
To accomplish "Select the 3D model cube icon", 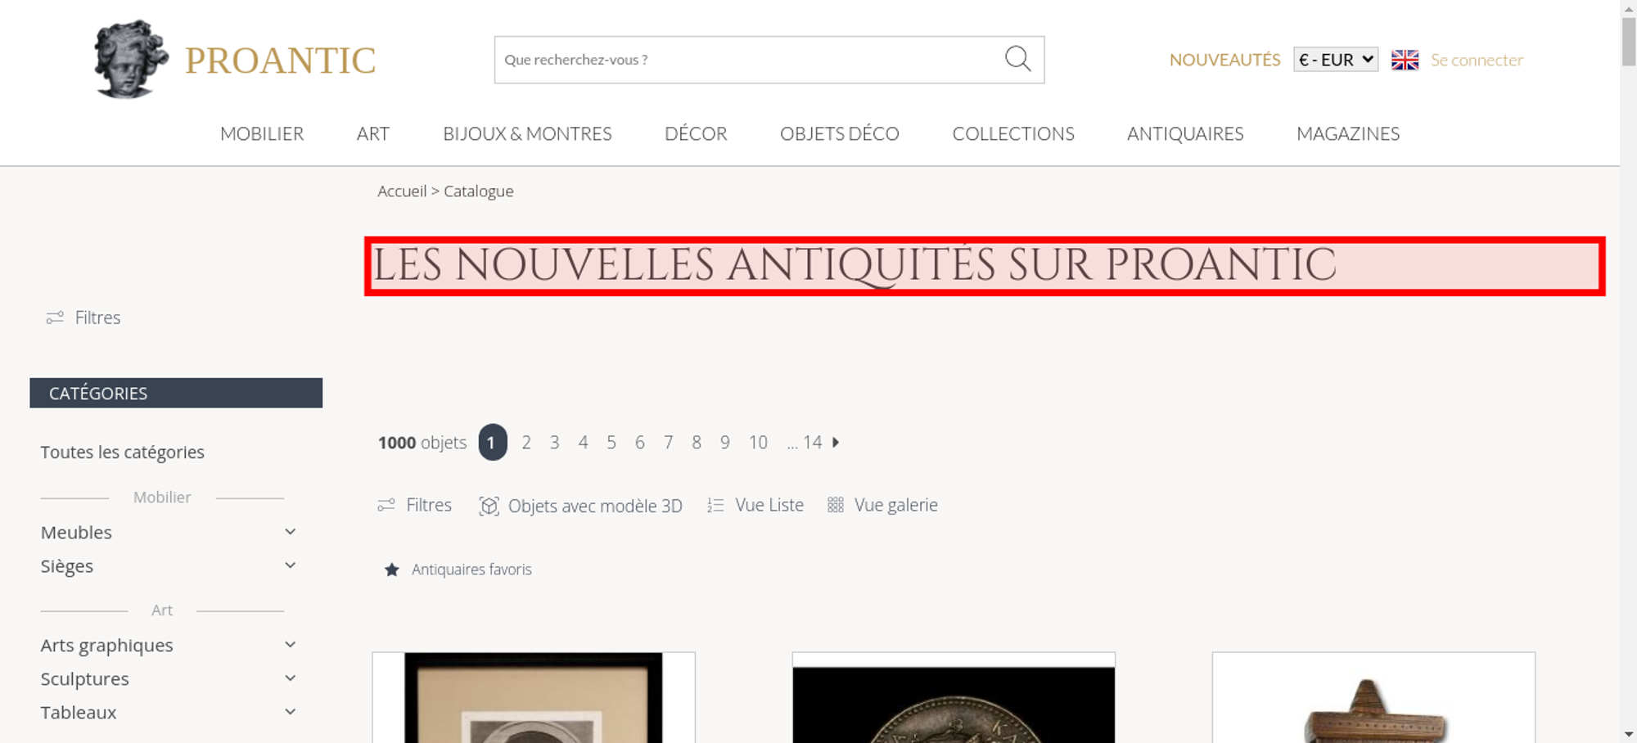I will 489,506.
